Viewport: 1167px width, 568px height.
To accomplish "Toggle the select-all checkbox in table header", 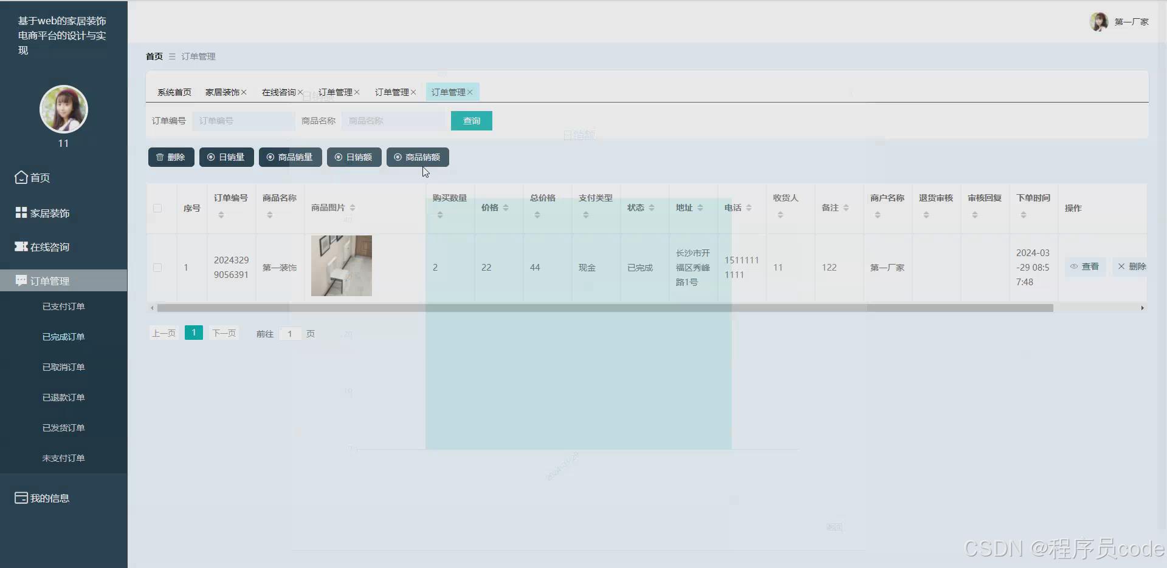I will (x=157, y=208).
